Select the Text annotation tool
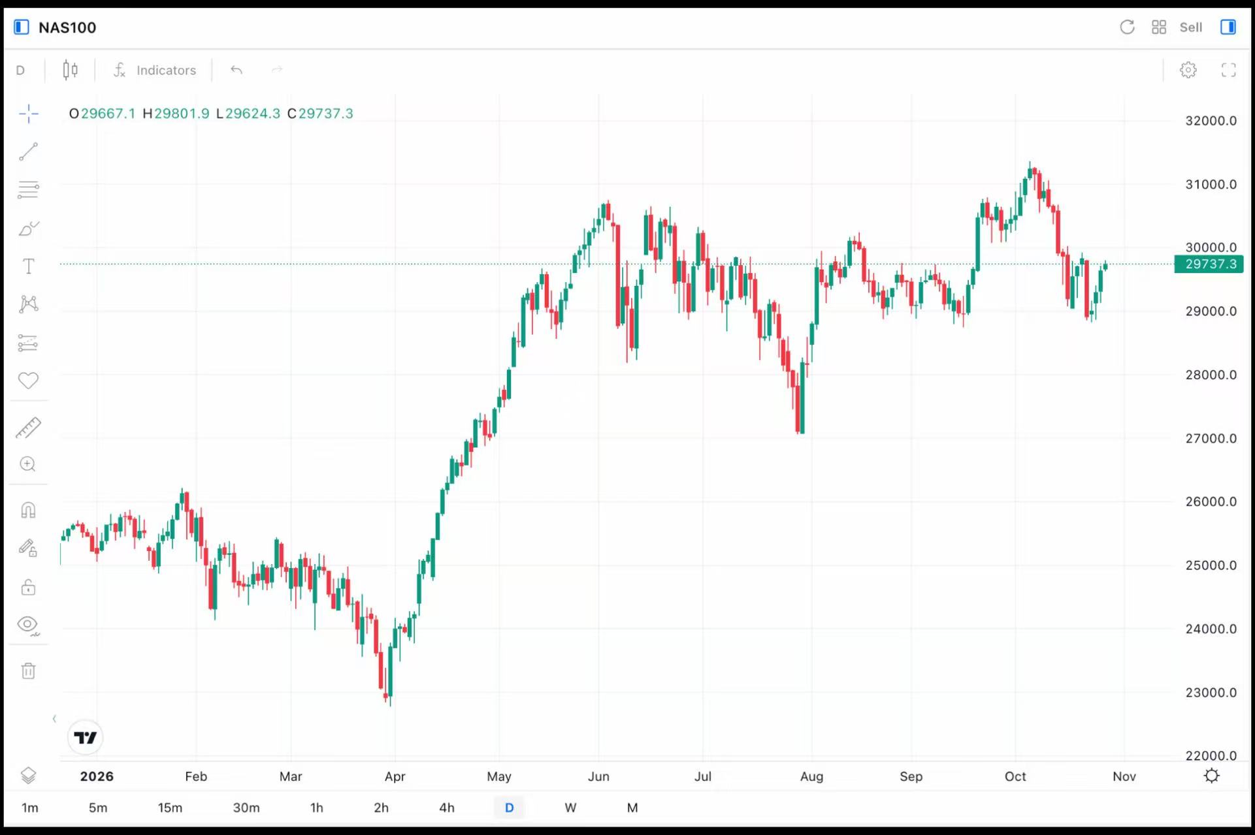The height and width of the screenshot is (835, 1255). tap(28, 266)
